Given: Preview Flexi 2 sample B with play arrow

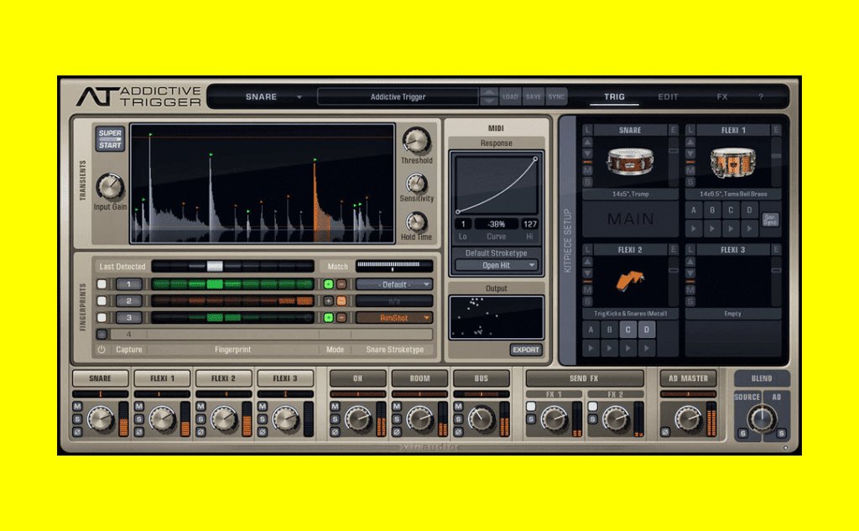Looking at the screenshot, I should click(609, 348).
